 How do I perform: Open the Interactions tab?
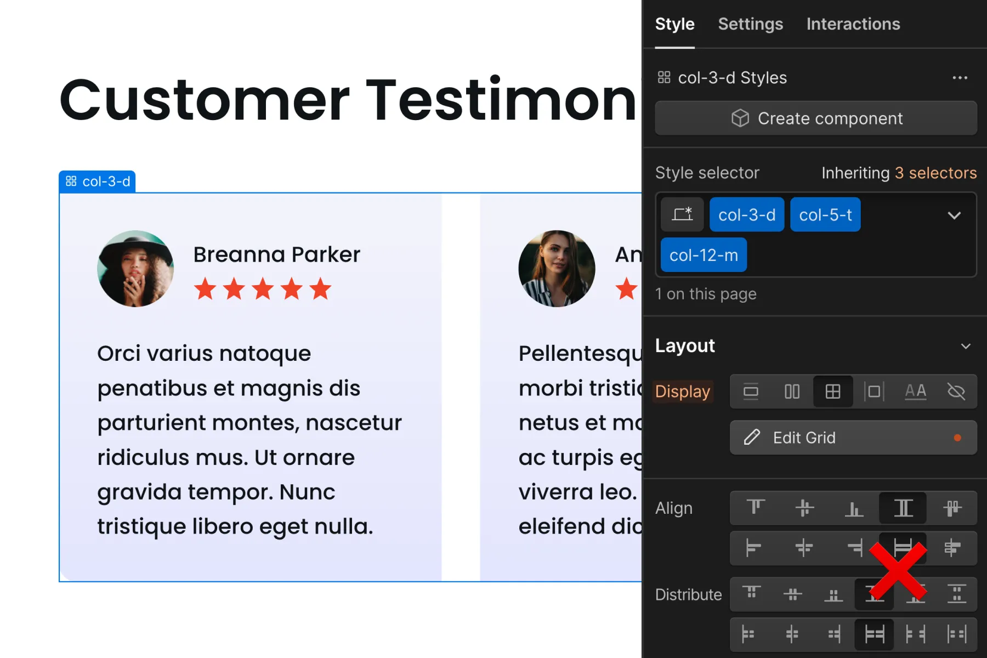(x=853, y=24)
